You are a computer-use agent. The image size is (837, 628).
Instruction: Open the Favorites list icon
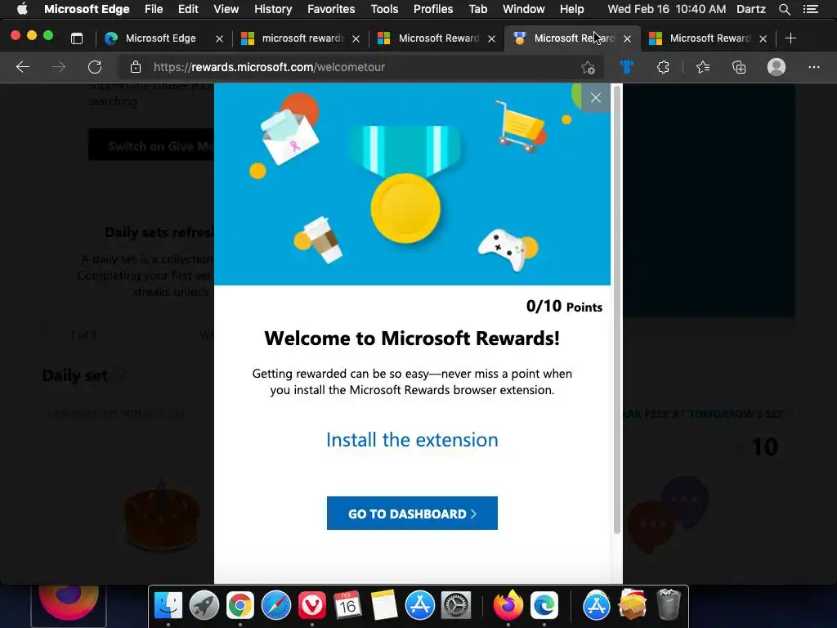click(x=703, y=67)
